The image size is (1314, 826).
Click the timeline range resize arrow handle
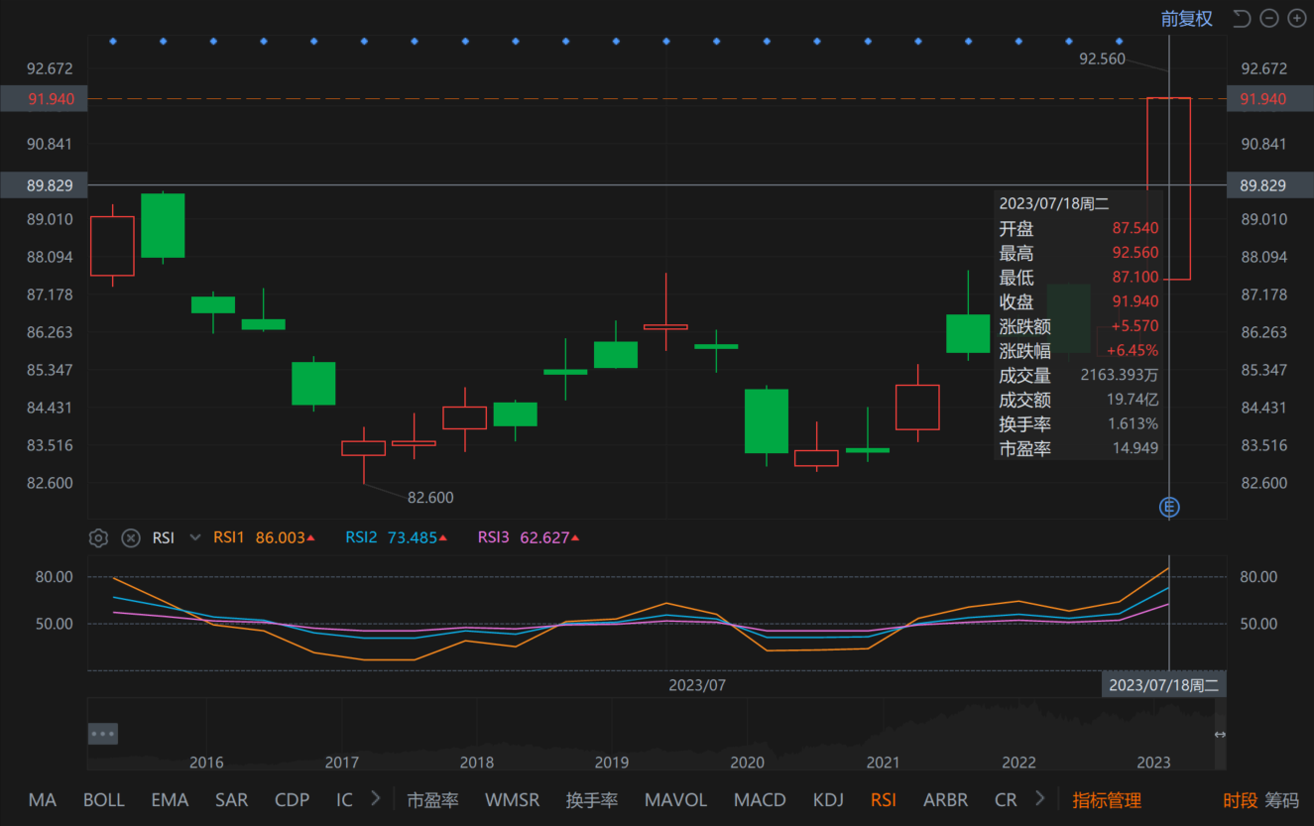[1220, 735]
